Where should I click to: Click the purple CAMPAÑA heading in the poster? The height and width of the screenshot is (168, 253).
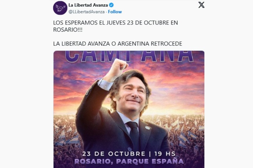129,56
